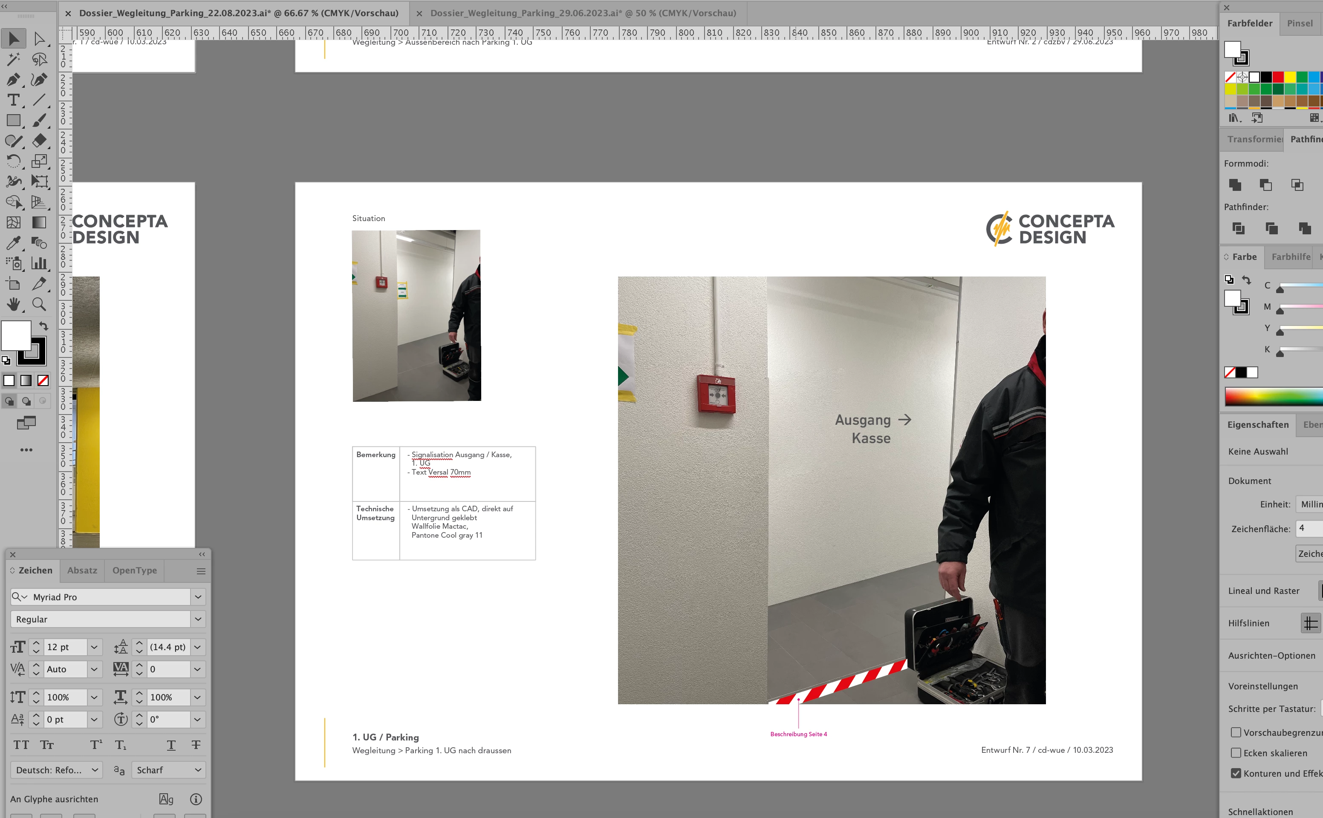Open Dossier_Wegleitung_Parking_29.06.2023.ai document tab
Viewport: 1323px width, 818px height.
(583, 13)
